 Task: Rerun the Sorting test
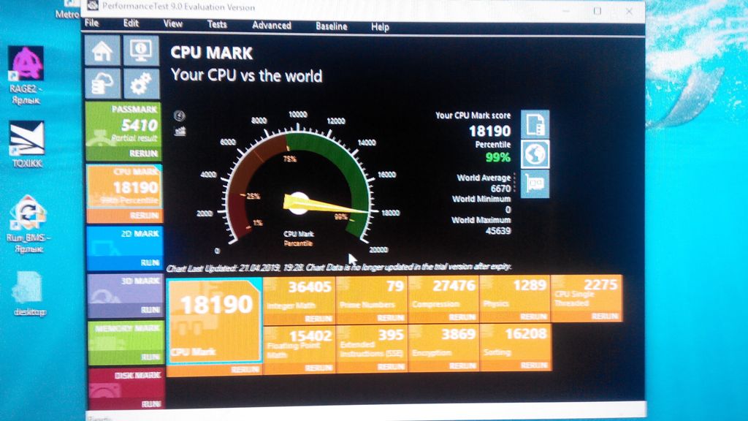(x=534, y=365)
